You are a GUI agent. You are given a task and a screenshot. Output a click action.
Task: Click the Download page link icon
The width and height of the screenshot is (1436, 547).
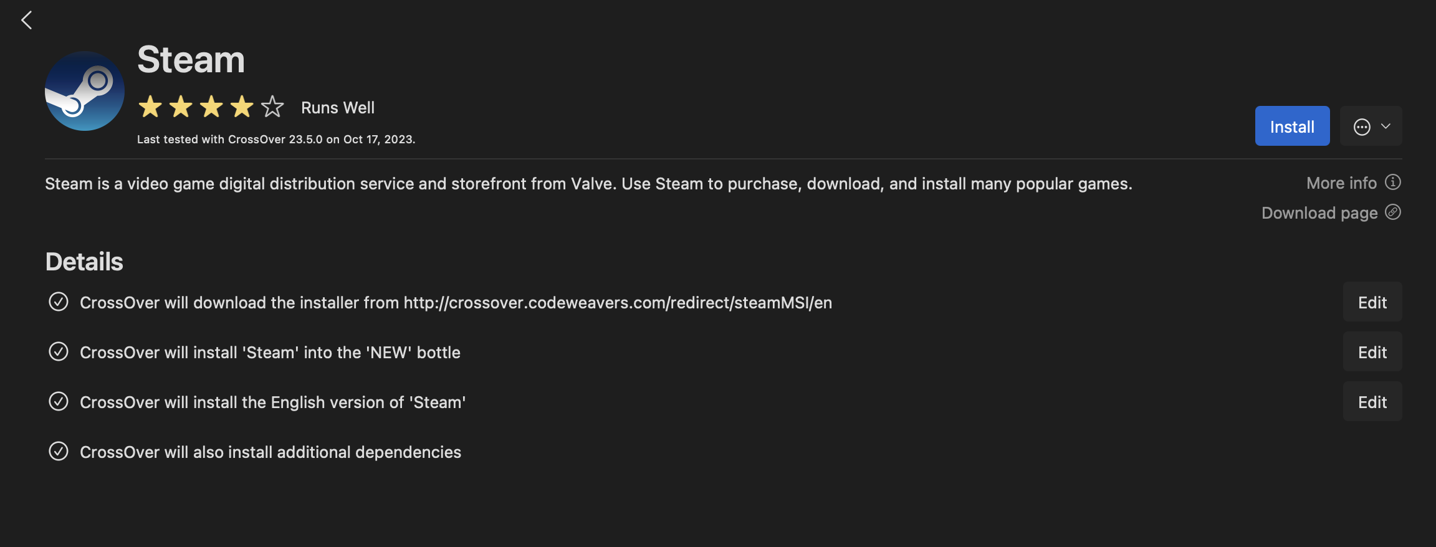pyautogui.click(x=1393, y=212)
